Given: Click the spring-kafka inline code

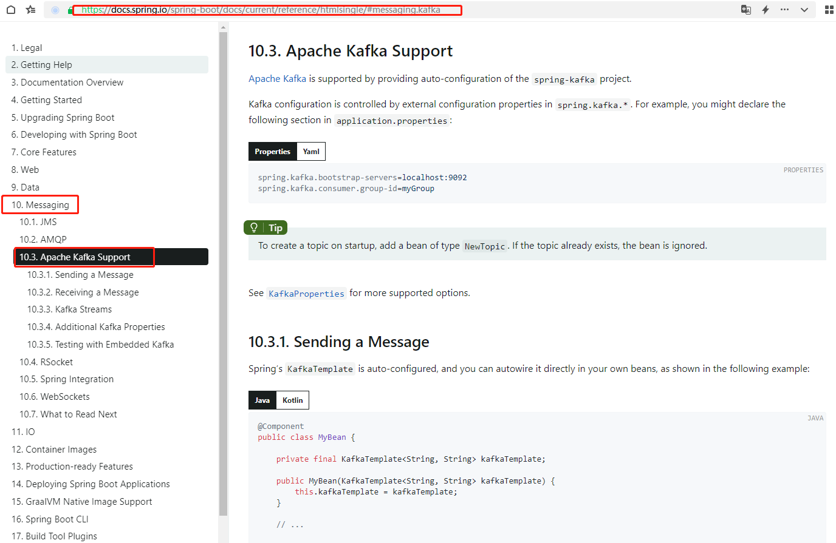Looking at the screenshot, I should coord(564,79).
